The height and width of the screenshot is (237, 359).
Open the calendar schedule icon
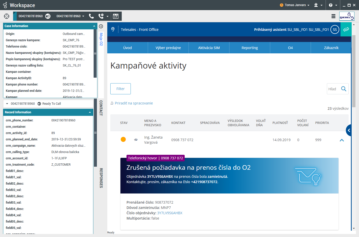pyautogui.click(x=116, y=16)
